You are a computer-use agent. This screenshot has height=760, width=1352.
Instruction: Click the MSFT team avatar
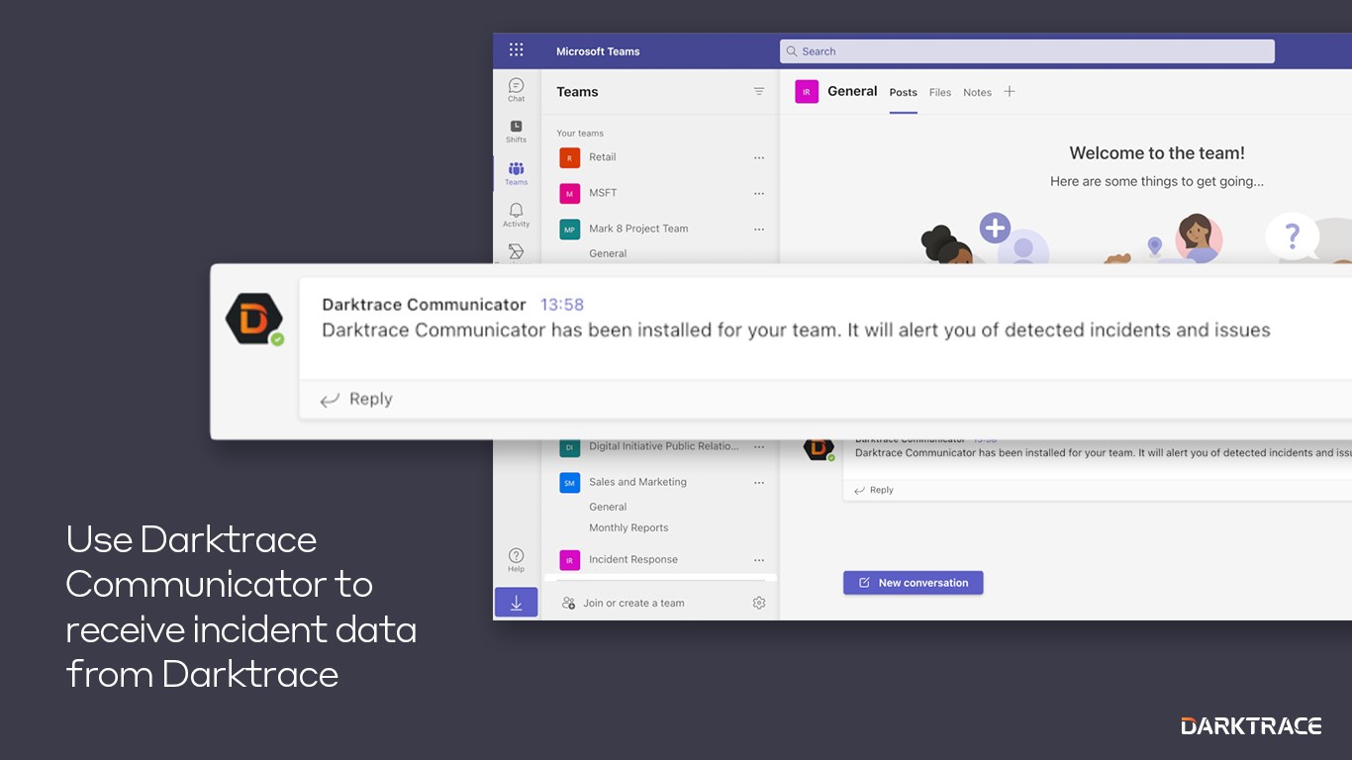tap(569, 193)
